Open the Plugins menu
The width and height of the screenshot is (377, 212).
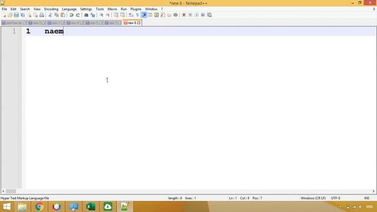136,9
